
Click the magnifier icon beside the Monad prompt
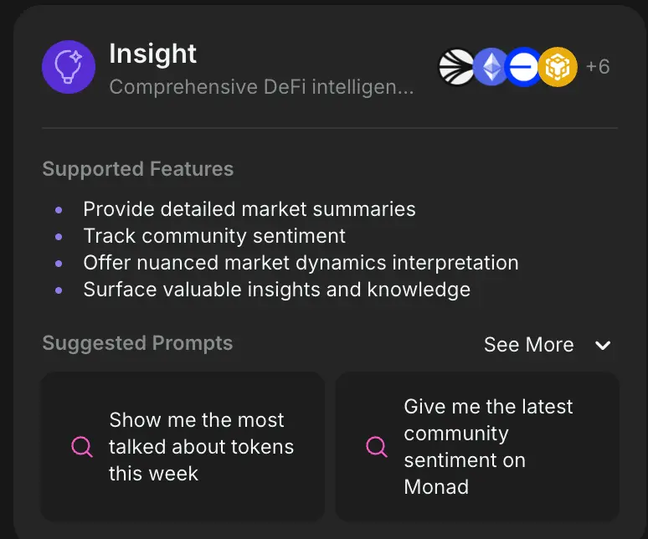tap(377, 446)
